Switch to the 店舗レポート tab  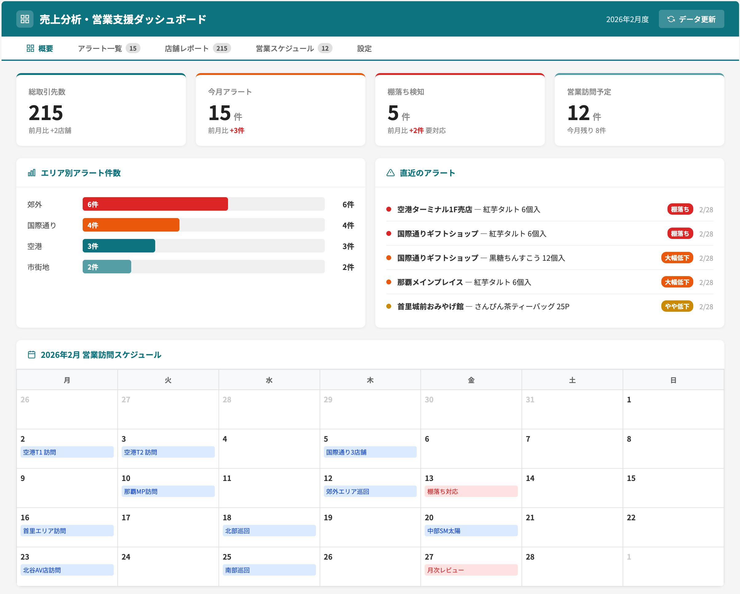click(x=186, y=48)
